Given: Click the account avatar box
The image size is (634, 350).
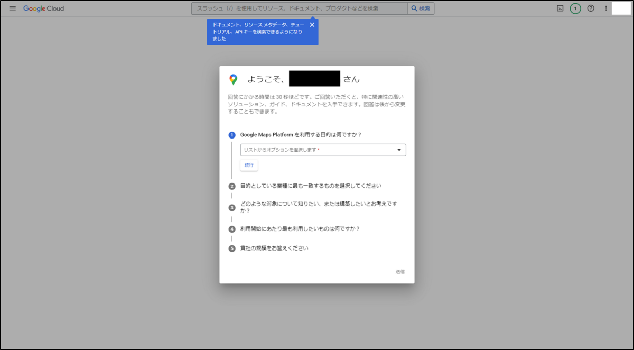Looking at the screenshot, I should point(621,8).
